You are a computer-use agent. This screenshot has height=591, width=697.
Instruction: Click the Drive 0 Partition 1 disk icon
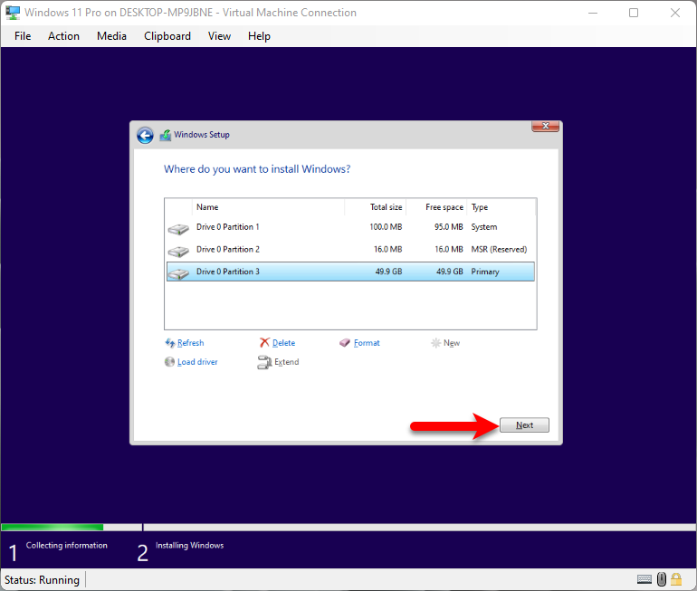click(178, 229)
